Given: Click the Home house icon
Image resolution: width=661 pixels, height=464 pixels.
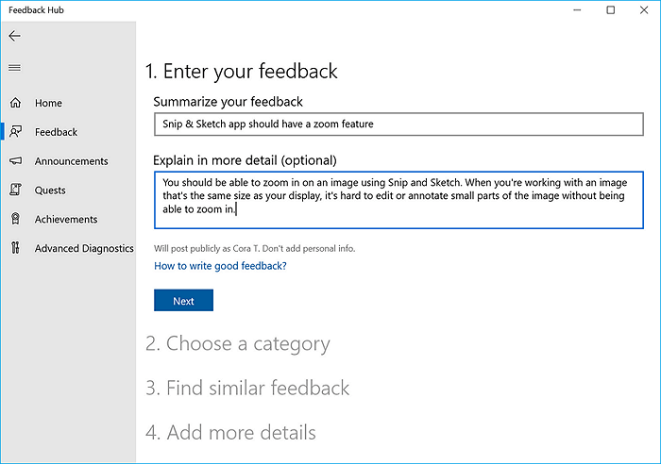Looking at the screenshot, I should tap(15, 103).
